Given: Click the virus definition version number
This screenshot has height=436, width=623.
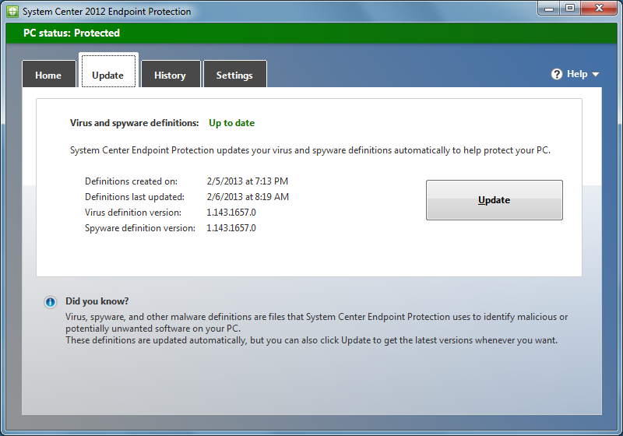Looking at the screenshot, I should point(231,213).
